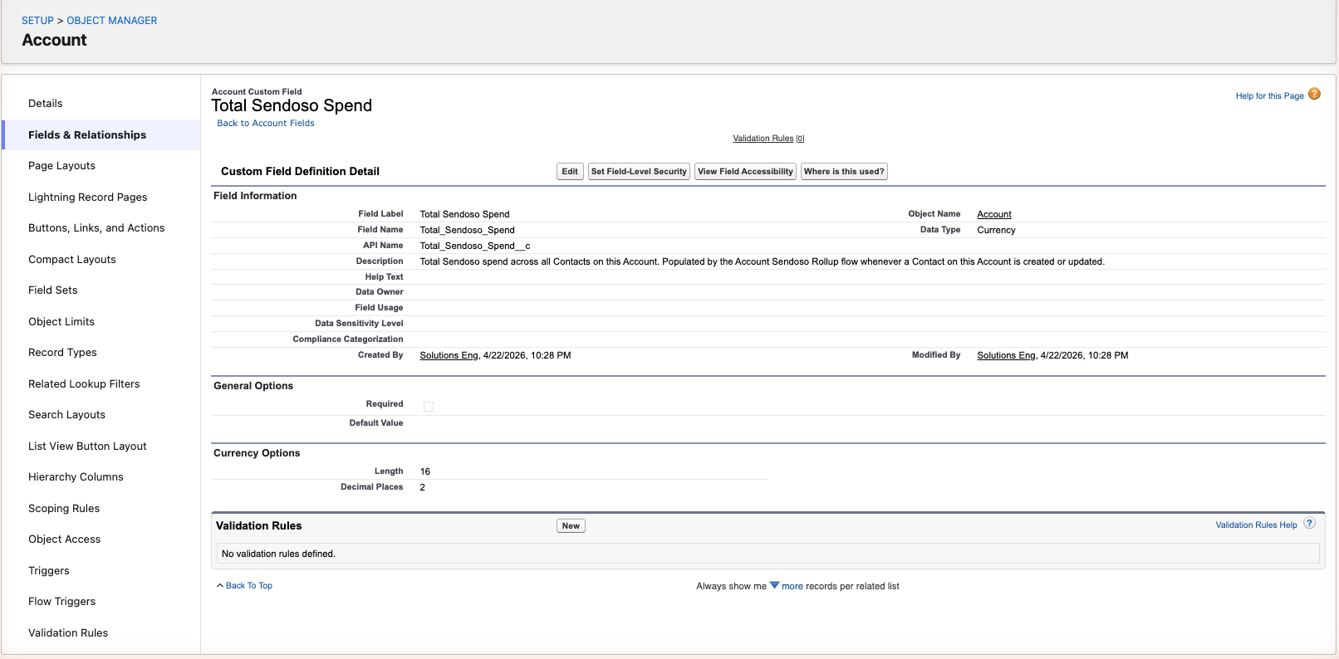Image resolution: width=1339 pixels, height=659 pixels.
Task: Click View Field Accessibility button
Action: (x=745, y=172)
